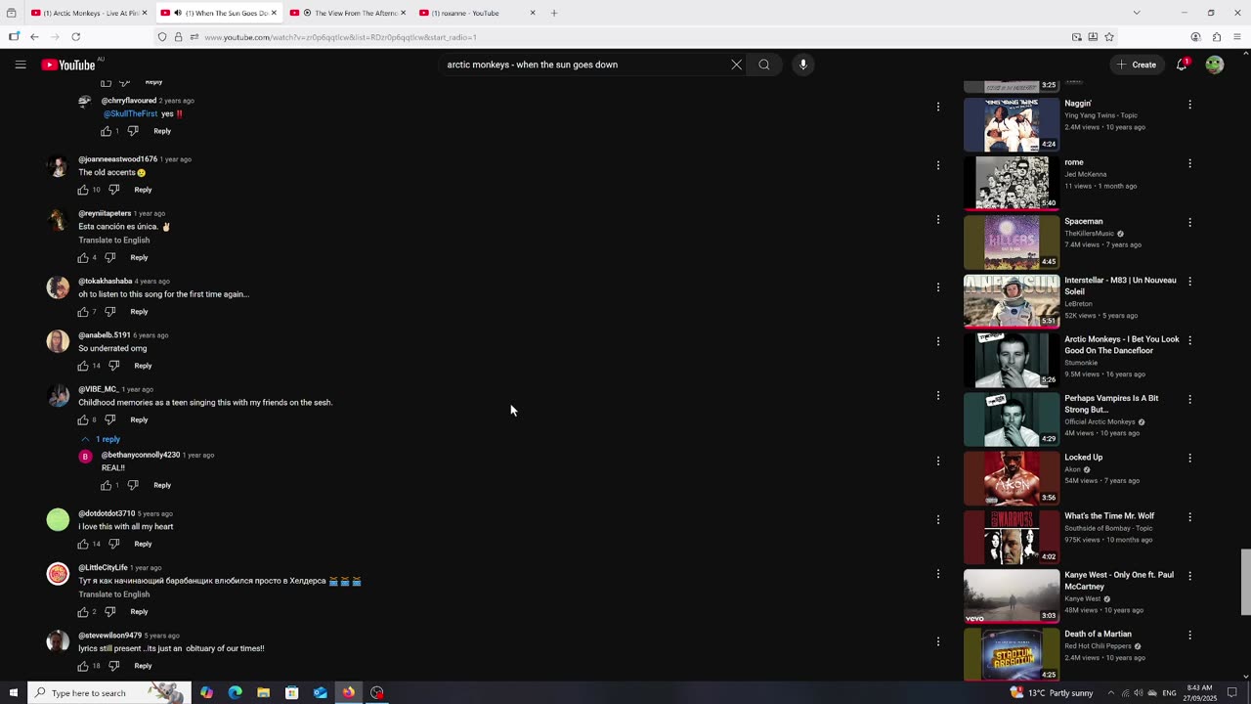Open options for @reyniitapeters comment

pos(938,220)
